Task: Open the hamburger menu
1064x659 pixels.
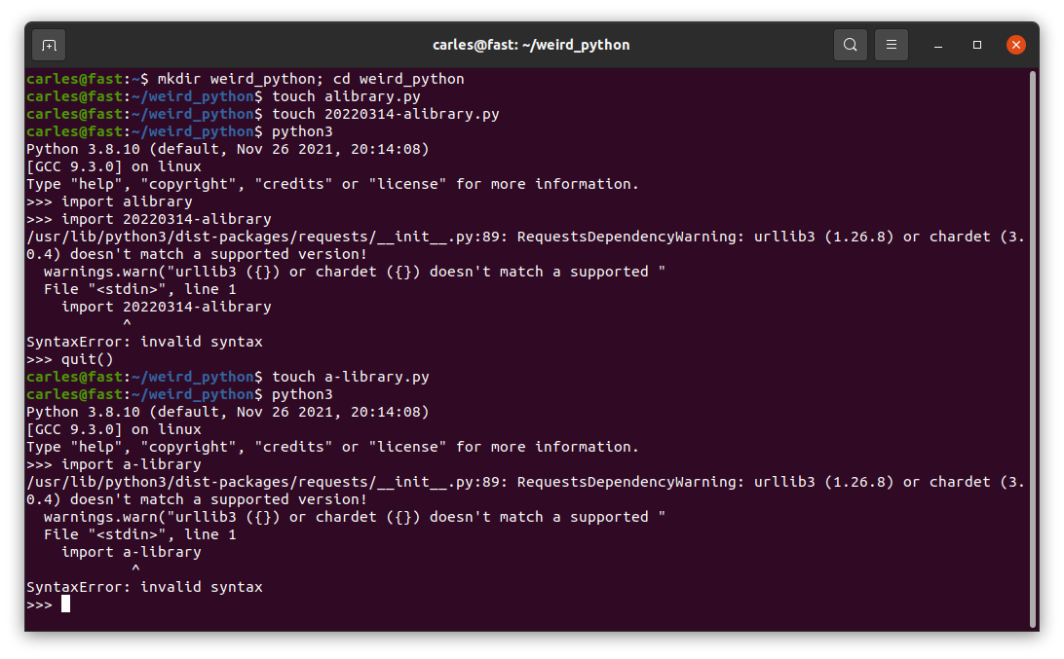Action: pyautogui.click(x=892, y=46)
